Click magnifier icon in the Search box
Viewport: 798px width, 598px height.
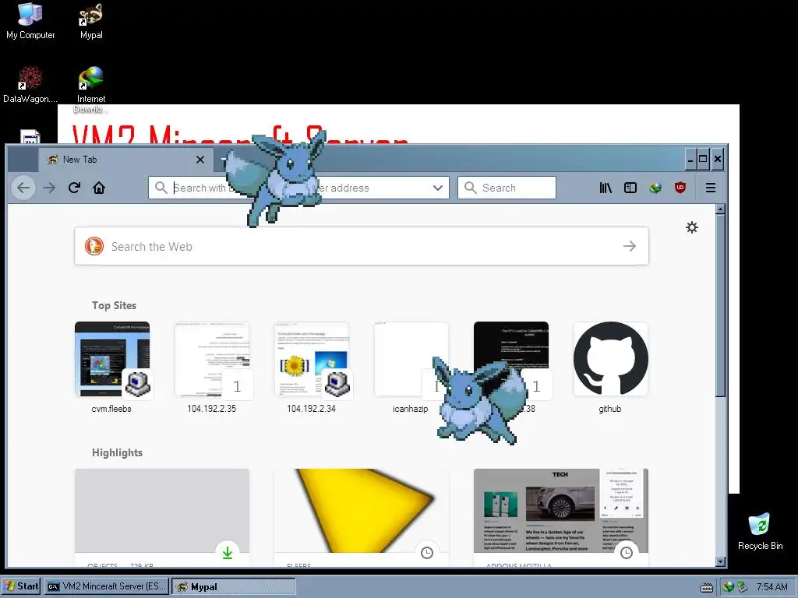pos(470,188)
